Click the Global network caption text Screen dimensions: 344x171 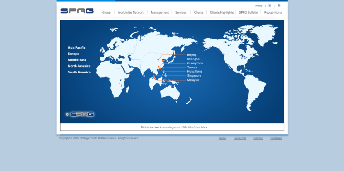174,127
